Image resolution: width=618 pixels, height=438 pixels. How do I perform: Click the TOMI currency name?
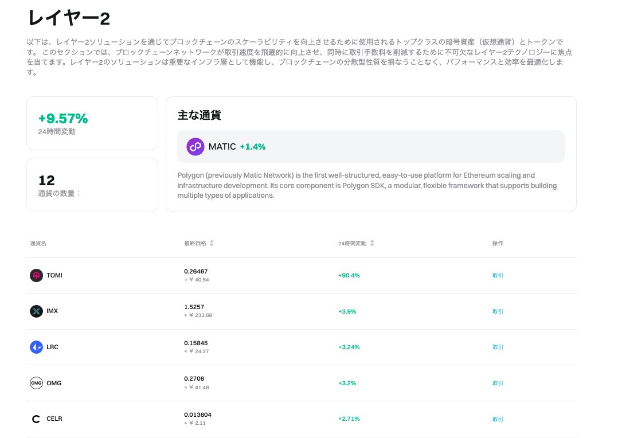(x=54, y=275)
